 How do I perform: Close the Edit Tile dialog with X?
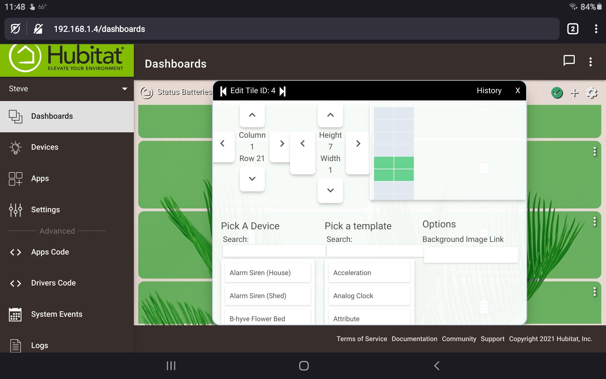[518, 91]
